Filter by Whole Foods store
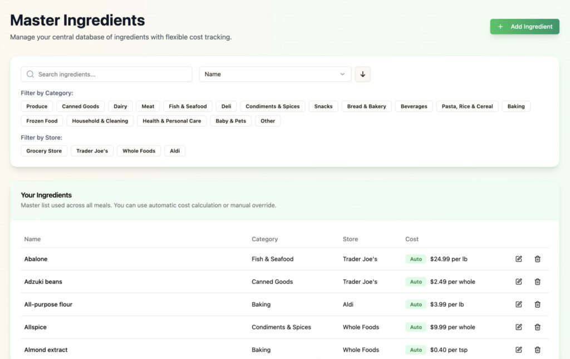Image resolution: width=570 pixels, height=359 pixels. point(139,151)
